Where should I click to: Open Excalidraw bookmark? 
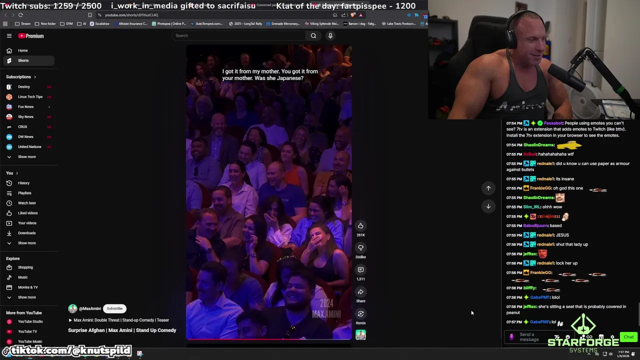pos(99,23)
